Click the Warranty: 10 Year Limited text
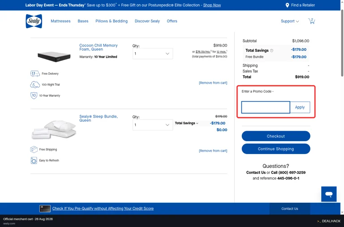The image size is (344, 227). click(x=98, y=56)
